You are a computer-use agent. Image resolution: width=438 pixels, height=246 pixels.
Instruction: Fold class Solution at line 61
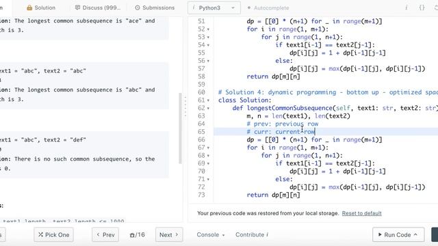(x=208, y=100)
